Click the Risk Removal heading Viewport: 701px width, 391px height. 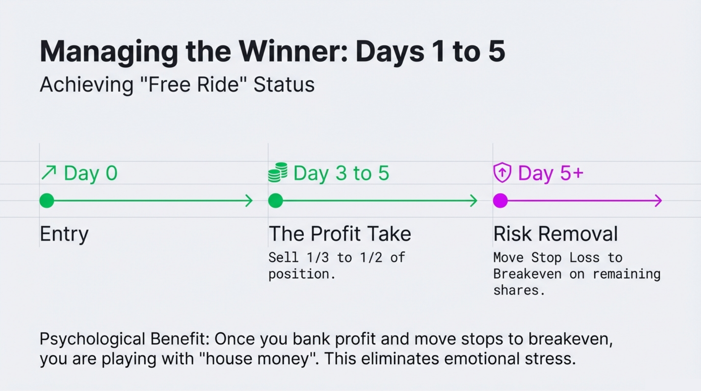point(555,234)
